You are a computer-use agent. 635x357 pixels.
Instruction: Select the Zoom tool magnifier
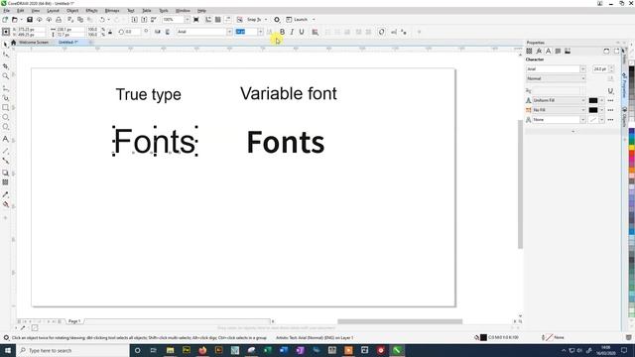click(5, 76)
